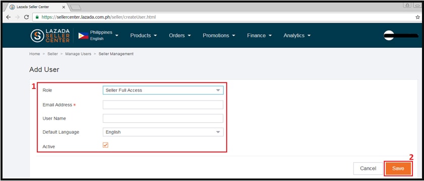Go to Home breadcrumb link
The width and height of the screenshot is (424, 181).
click(x=35, y=54)
